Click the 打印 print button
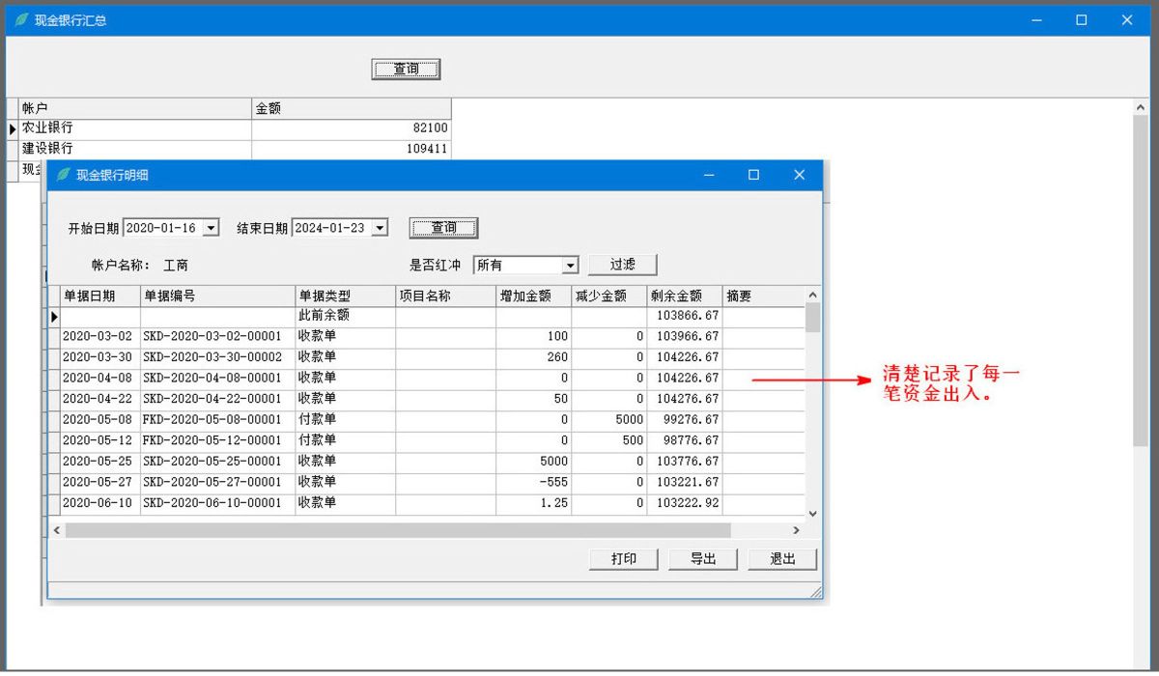1159x676 pixels. (x=624, y=559)
